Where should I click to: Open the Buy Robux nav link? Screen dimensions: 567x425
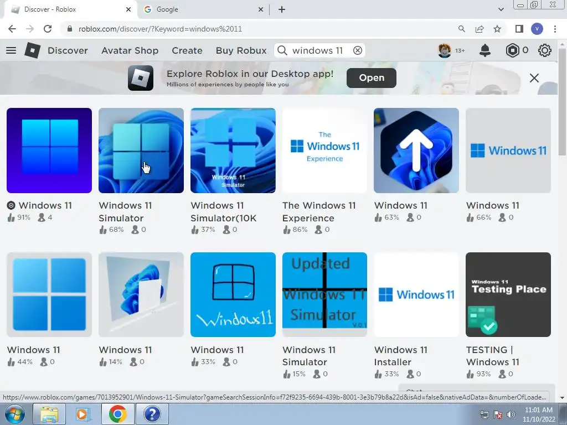pos(241,50)
